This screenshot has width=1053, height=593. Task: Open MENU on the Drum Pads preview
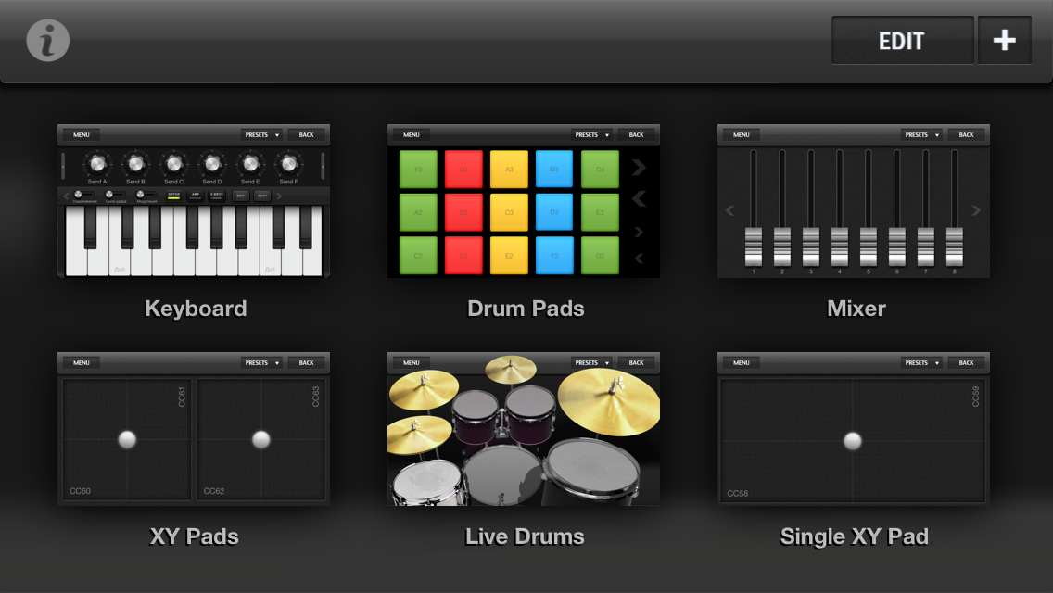click(411, 134)
